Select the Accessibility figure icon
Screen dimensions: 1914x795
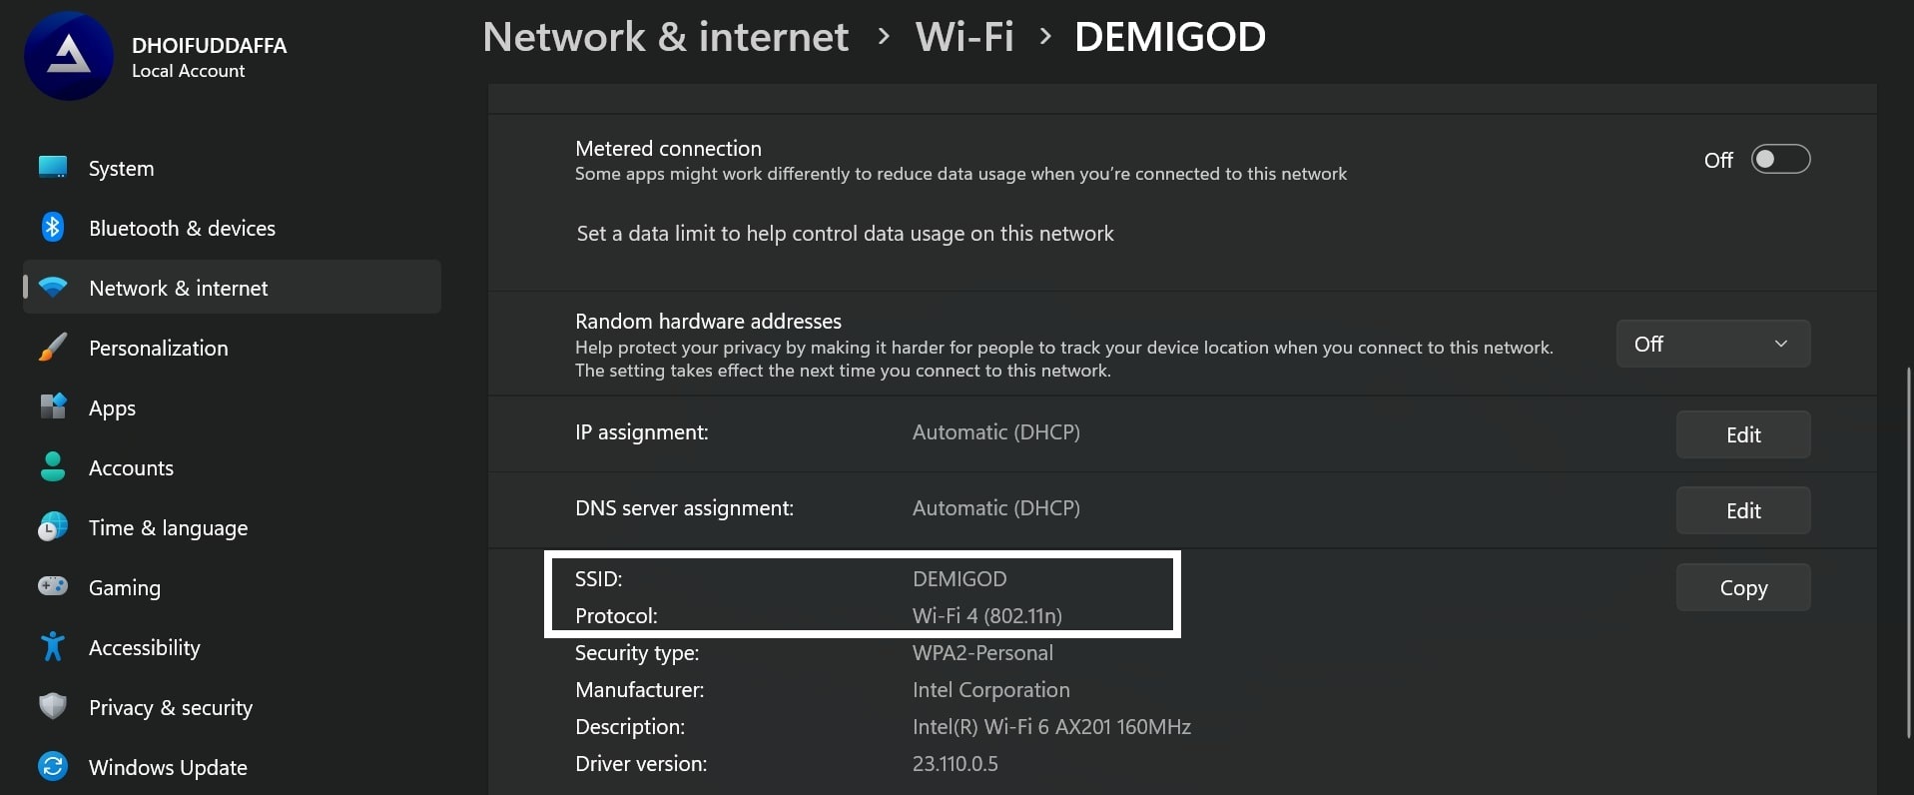pos(53,646)
